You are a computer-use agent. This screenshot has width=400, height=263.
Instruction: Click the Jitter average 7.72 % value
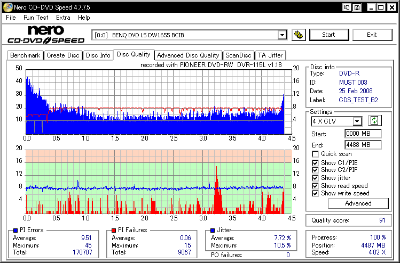click(283, 238)
